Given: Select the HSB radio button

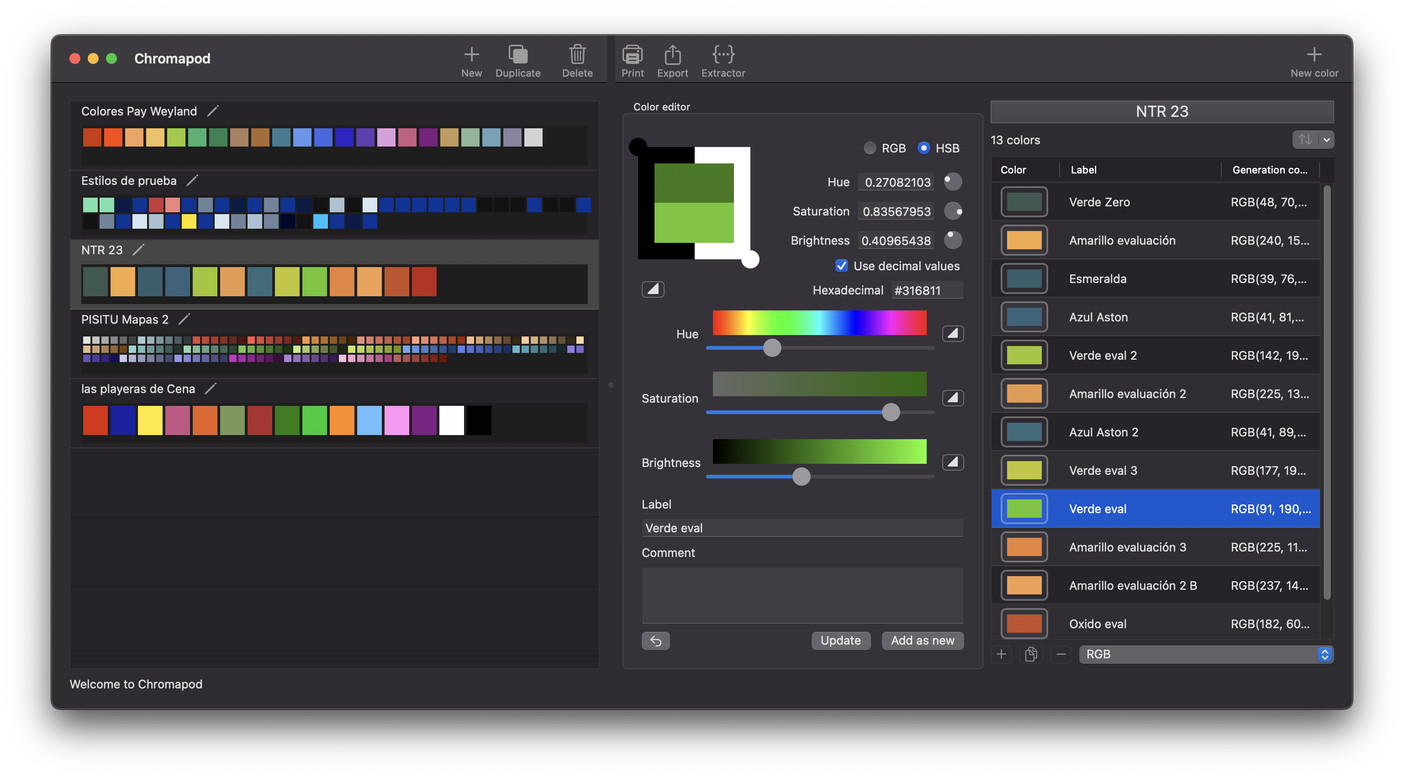Looking at the screenshot, I should (x=923, y=148).
